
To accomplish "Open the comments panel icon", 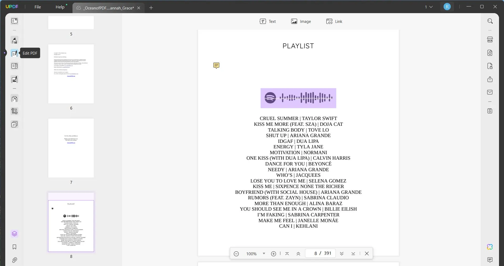I will pos(490,260).
